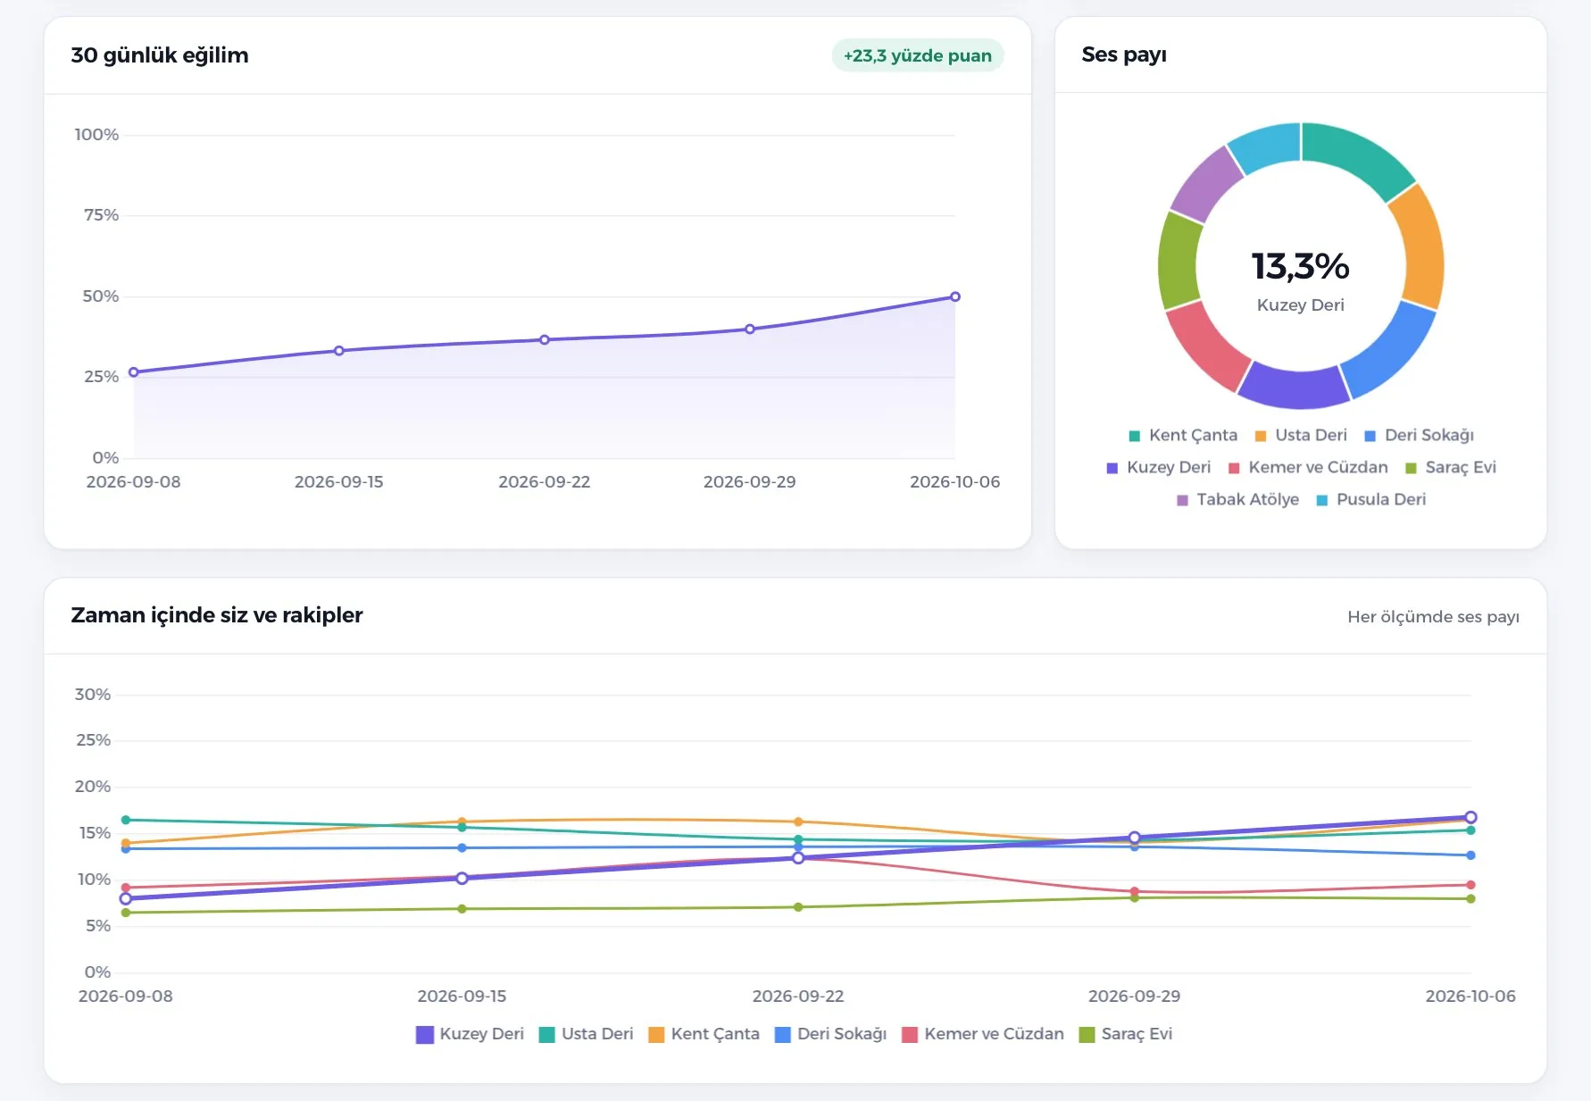Screen dimensions: 1591x1101
Task: Click the +23,3 yüzde puan badge
Action: pyautogui.click(x=918, y=55)
